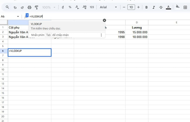Format as currency (đ)
This screenshot has height=122, width=190.
pos(63,7)
